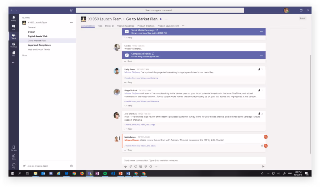This screenshot has height=187, width=320.
Task: Open the Product Roadmap tab
Action: 126,26
